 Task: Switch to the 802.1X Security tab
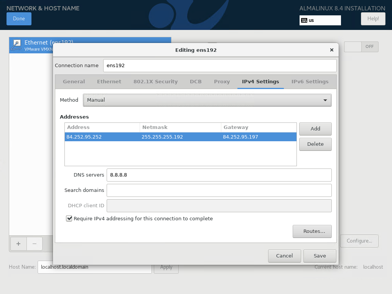point(155,81)
